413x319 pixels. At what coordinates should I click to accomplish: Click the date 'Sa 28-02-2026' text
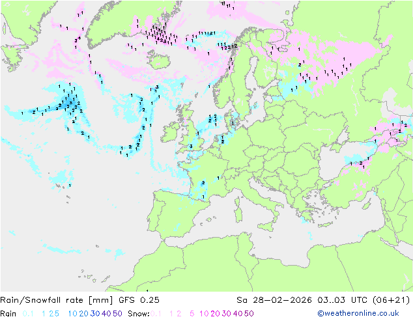pos(274,300)
